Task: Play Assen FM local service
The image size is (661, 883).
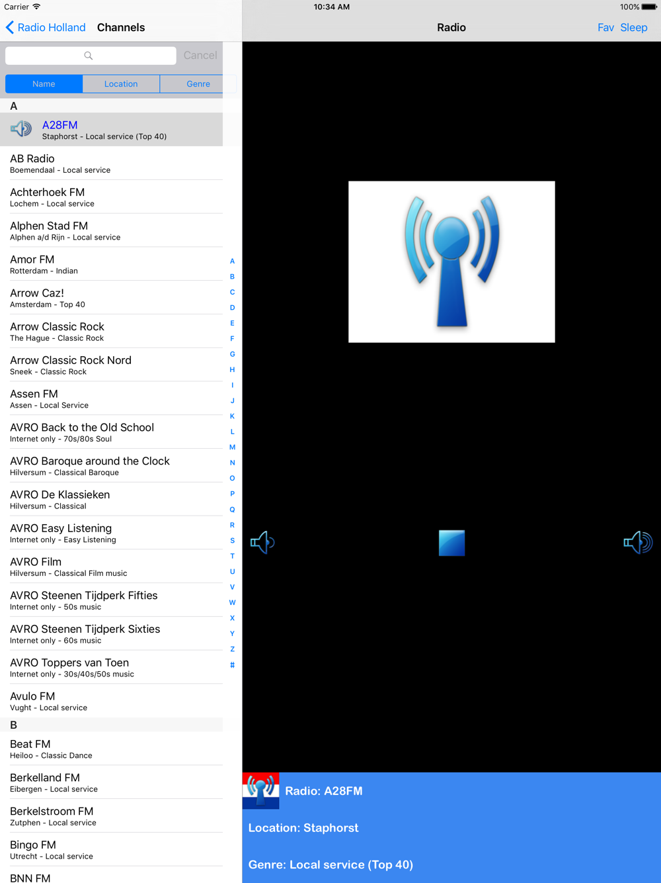Action: tap(111, 398)
